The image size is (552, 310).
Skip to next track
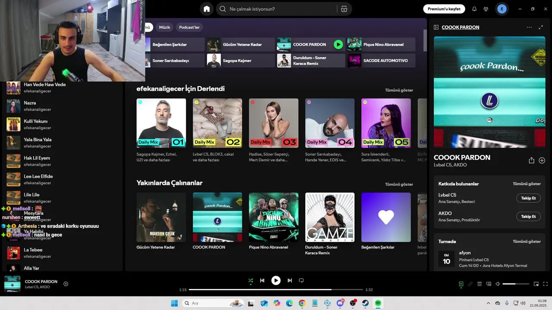[290, 281]
